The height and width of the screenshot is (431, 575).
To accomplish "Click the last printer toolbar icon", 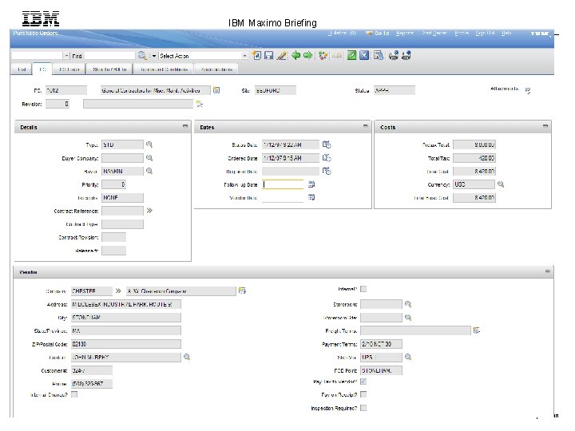I will coord(406,56).
